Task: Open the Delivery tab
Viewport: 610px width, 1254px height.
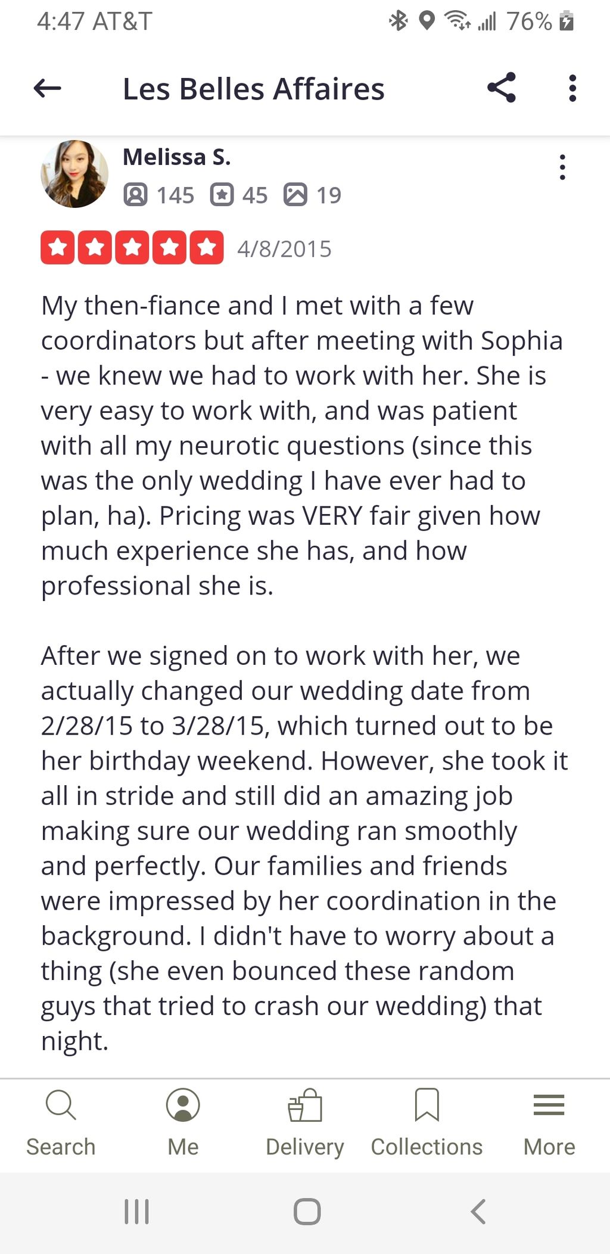Action: [305, 1123]
